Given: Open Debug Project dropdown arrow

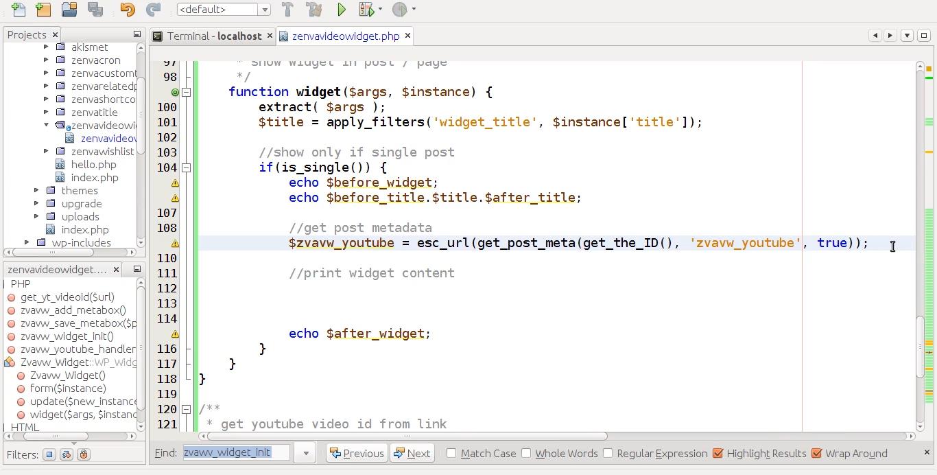Looking at the screenshot, I should tap(380, 10).
